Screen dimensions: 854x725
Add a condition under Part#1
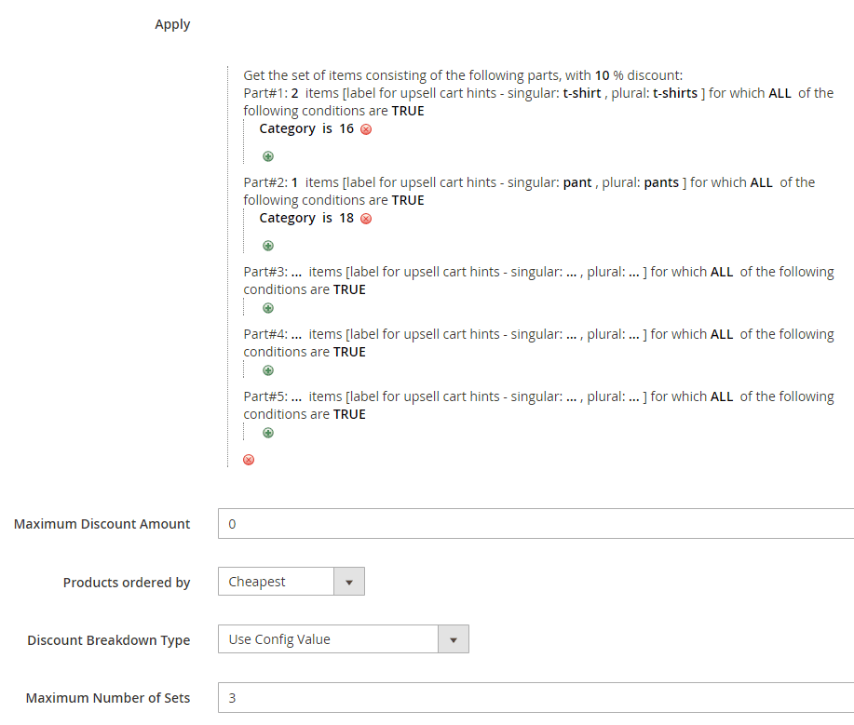(x=268, y=156)
